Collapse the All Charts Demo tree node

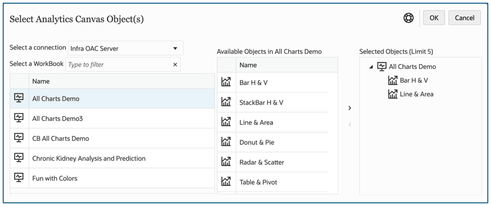(x=371, y=67)
